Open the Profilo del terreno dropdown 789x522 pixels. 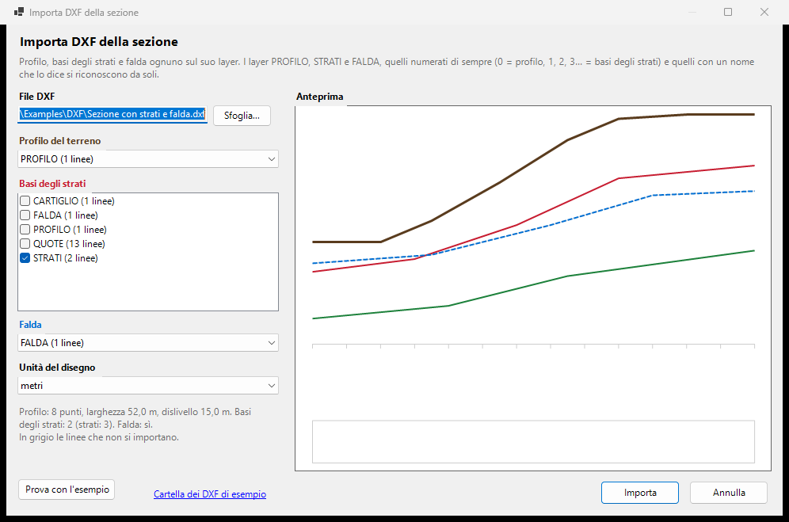(x=148, y=159)
